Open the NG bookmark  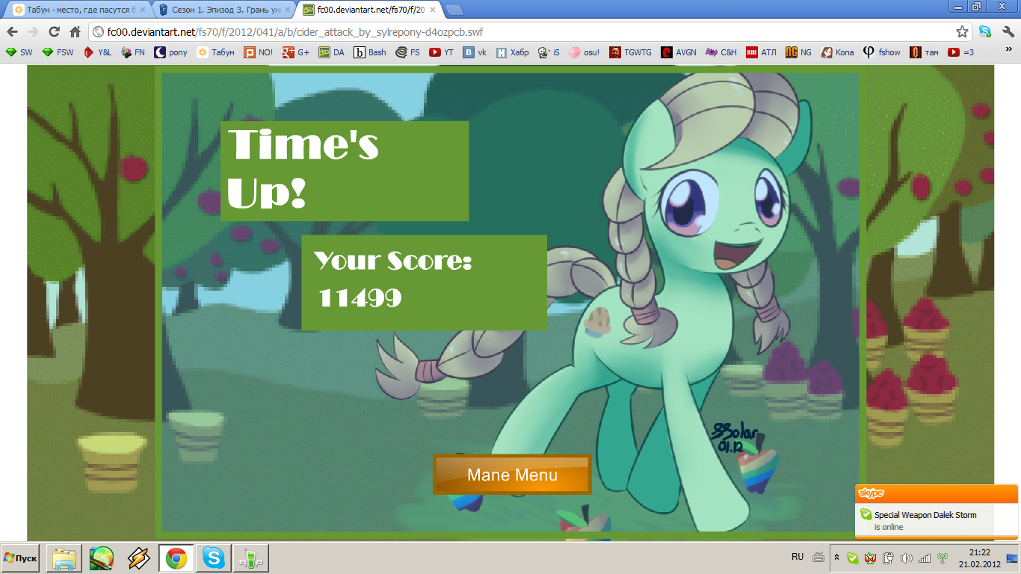click(x=799, y=52)
